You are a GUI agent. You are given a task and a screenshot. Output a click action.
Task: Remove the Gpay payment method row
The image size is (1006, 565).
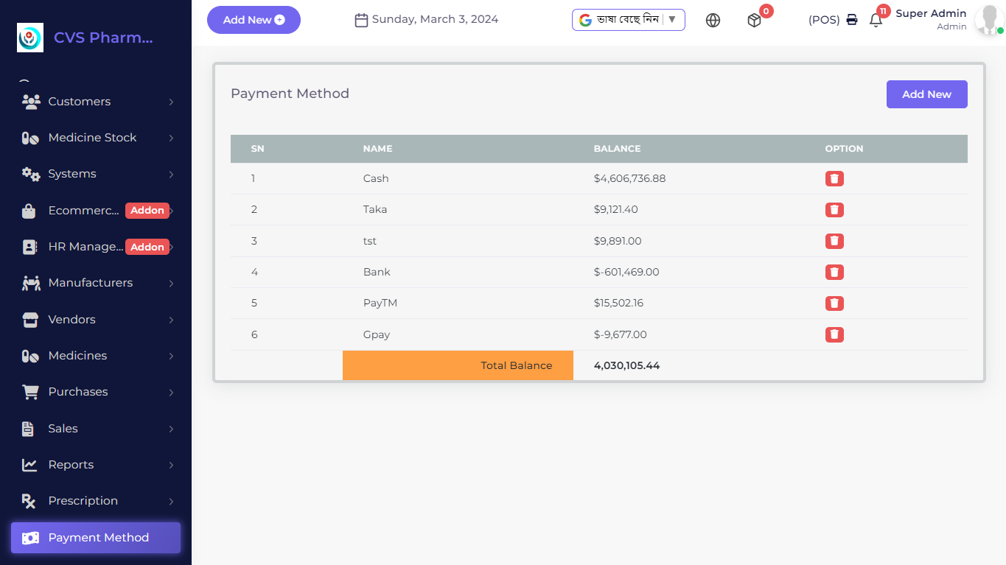point(834,334)
